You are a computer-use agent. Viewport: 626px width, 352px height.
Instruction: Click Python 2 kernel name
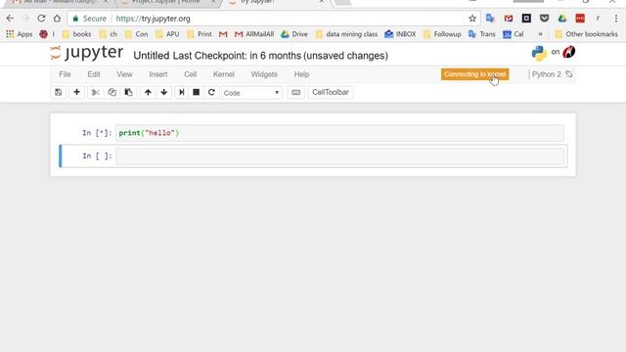tap(546, 74)
